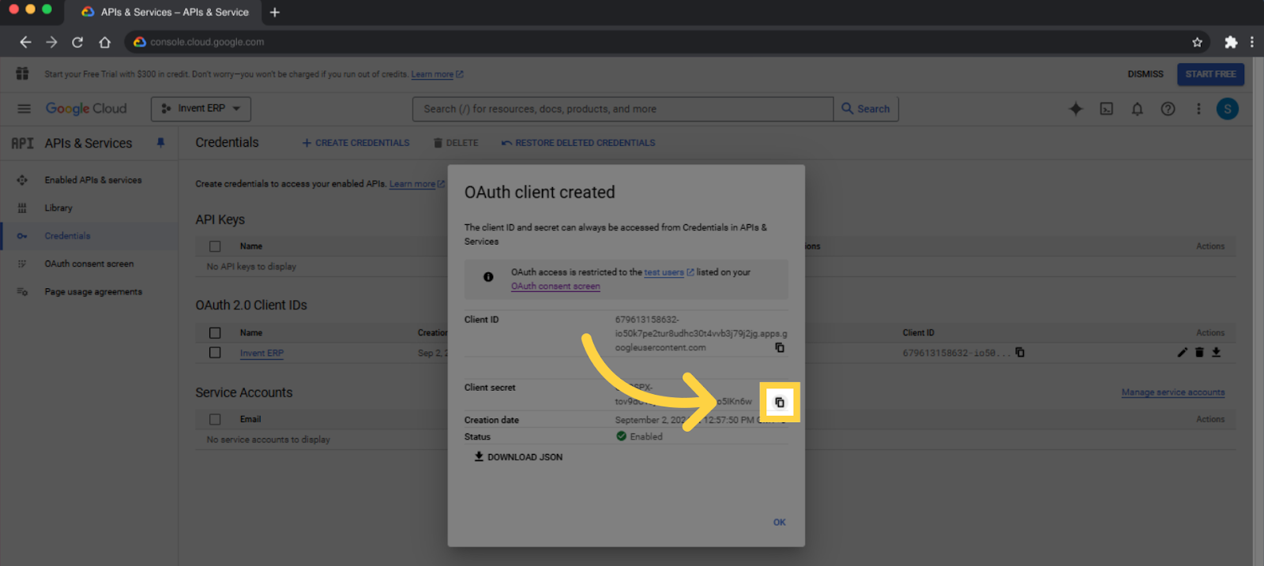The height and width of the screenshot is (566, 1264).
Task: Edit the Invent ERP OAuth client
Action: [x=1182, y=352]
